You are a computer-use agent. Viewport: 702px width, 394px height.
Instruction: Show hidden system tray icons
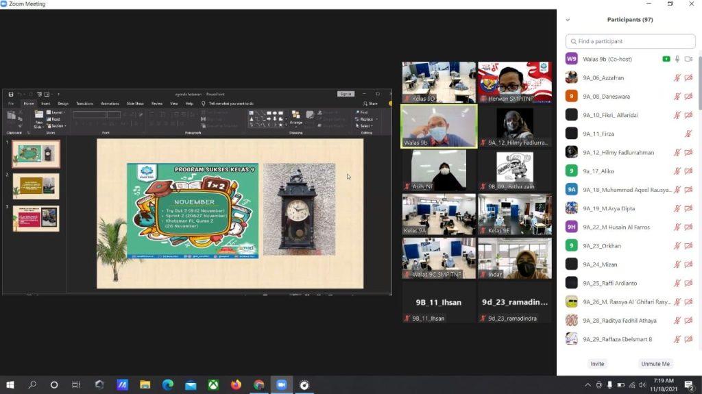coord(588,385)
